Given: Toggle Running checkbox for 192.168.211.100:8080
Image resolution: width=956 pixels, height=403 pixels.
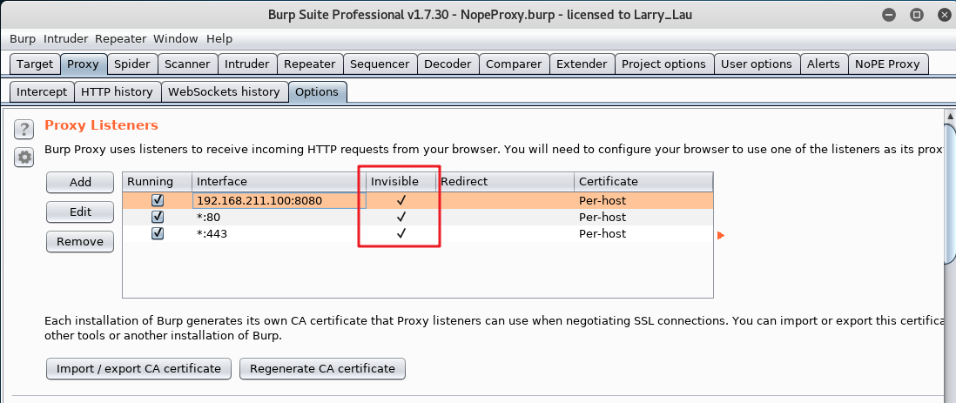Looking at the screenshot, I should 158,200.
